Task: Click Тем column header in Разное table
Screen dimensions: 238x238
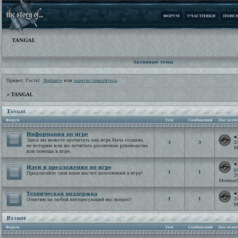Action: 169,227
